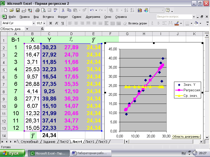Screen dimensions: 210x157
Task: Click the AutoSum sigma icon
Action: pos(117,10)
